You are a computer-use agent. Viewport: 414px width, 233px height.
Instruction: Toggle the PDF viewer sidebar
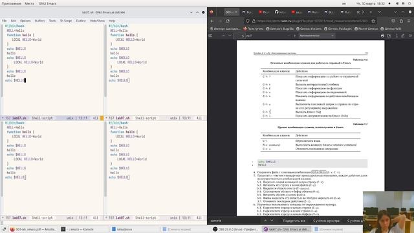pyautogui.click(x=210, y=36)
